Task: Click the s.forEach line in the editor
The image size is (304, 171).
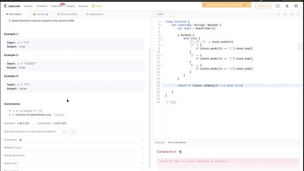Action: point(186,35)
